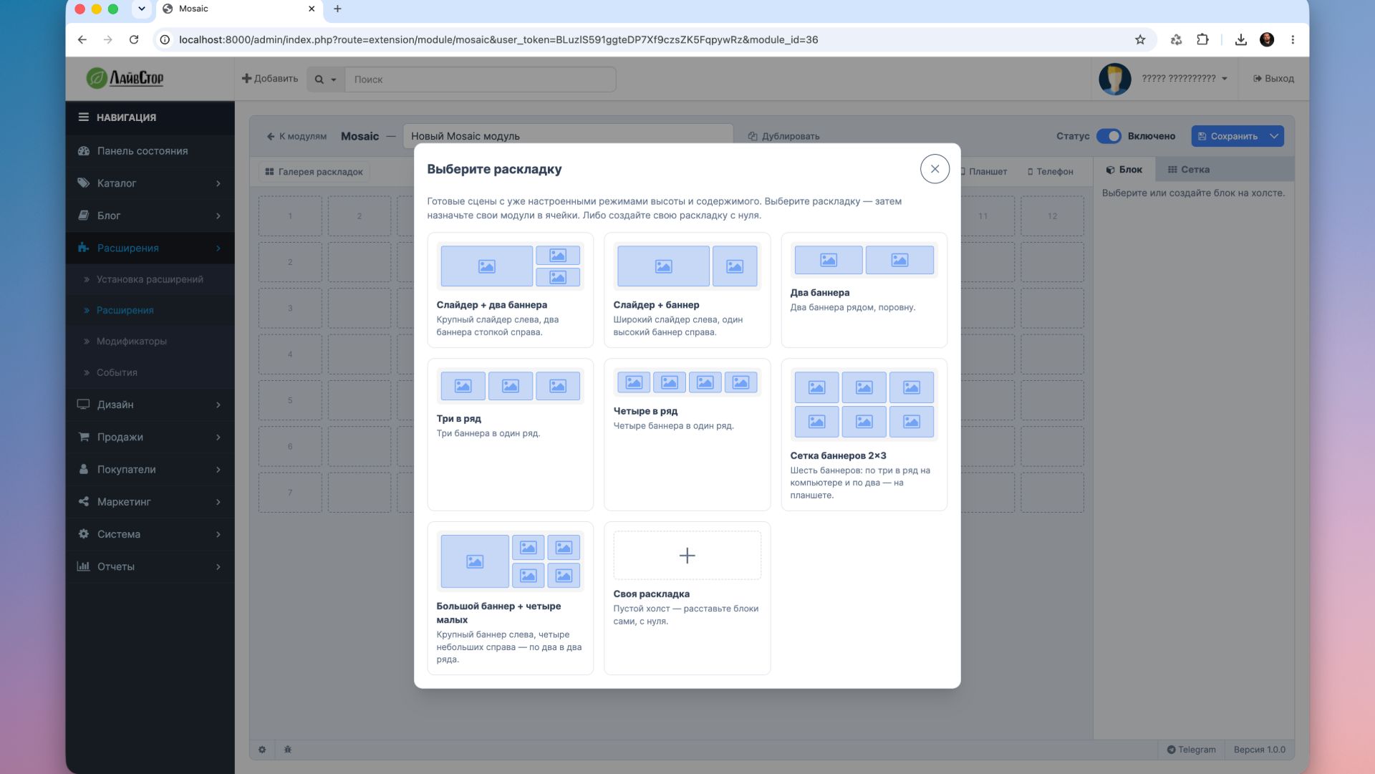This screenshot has height=774, width=1375.
Task: Go back via 'К модулям' link
Action: [296, 136]
